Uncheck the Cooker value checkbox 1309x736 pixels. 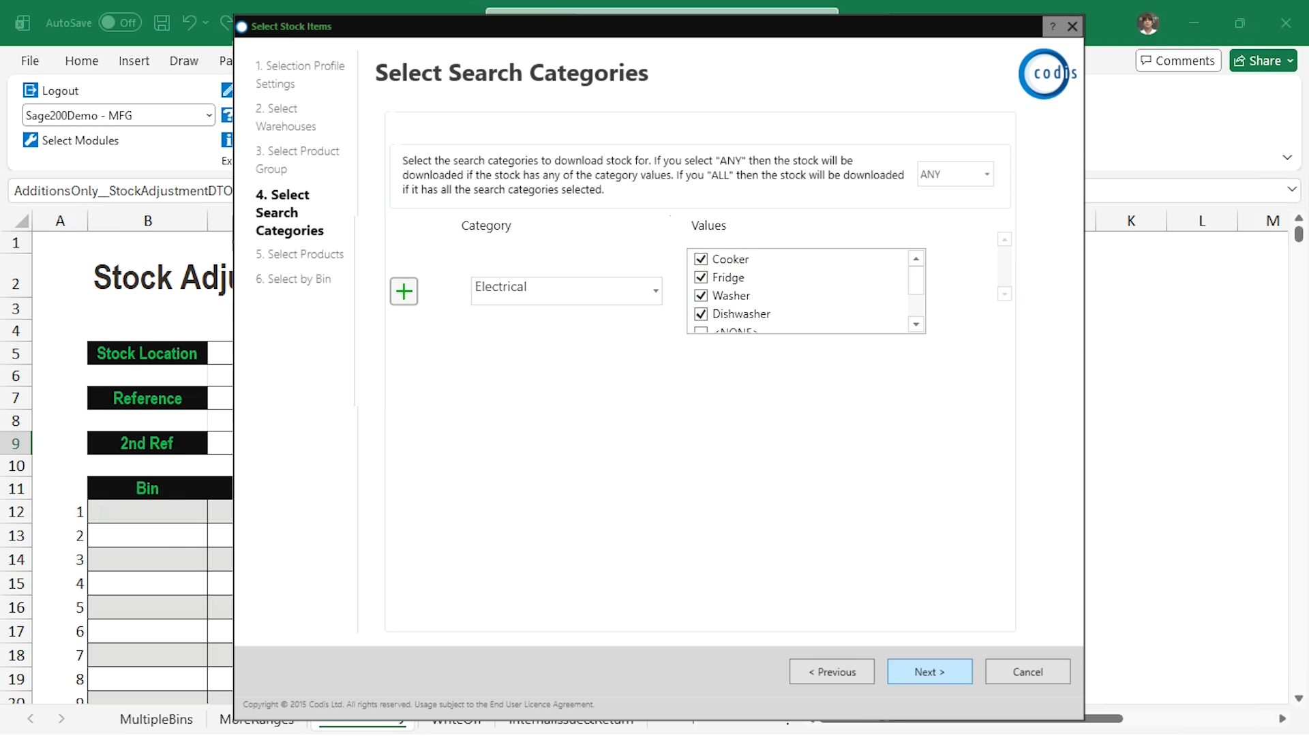701,259
